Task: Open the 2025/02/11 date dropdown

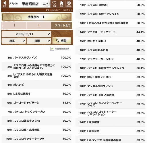Action: [x=26, y=34]
